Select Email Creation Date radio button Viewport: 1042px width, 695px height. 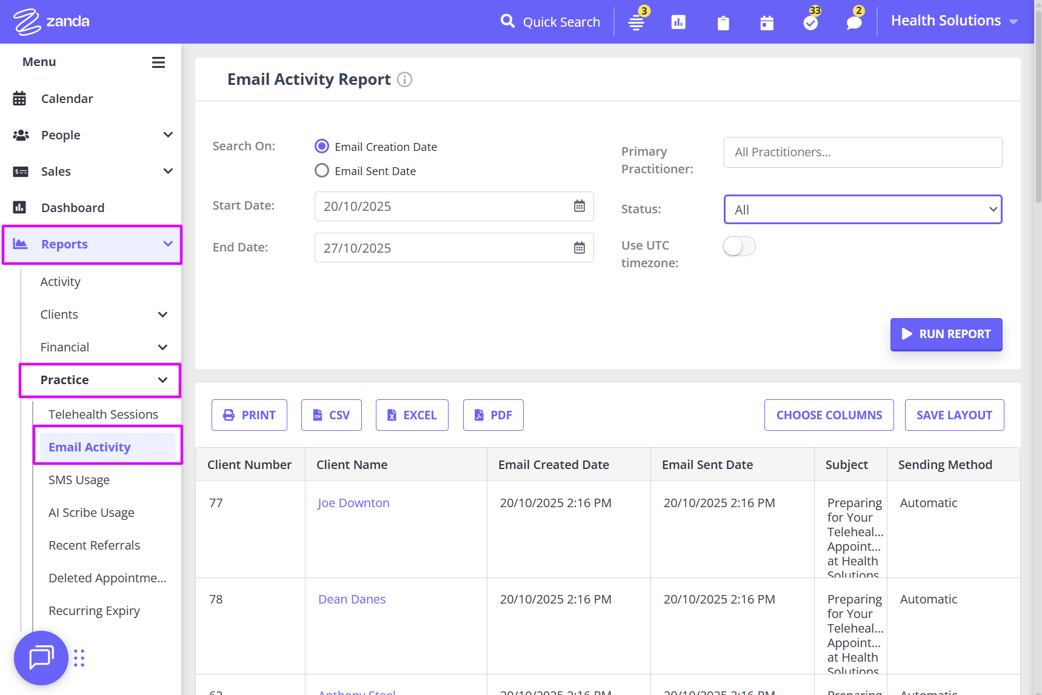(x=322, y=147)
